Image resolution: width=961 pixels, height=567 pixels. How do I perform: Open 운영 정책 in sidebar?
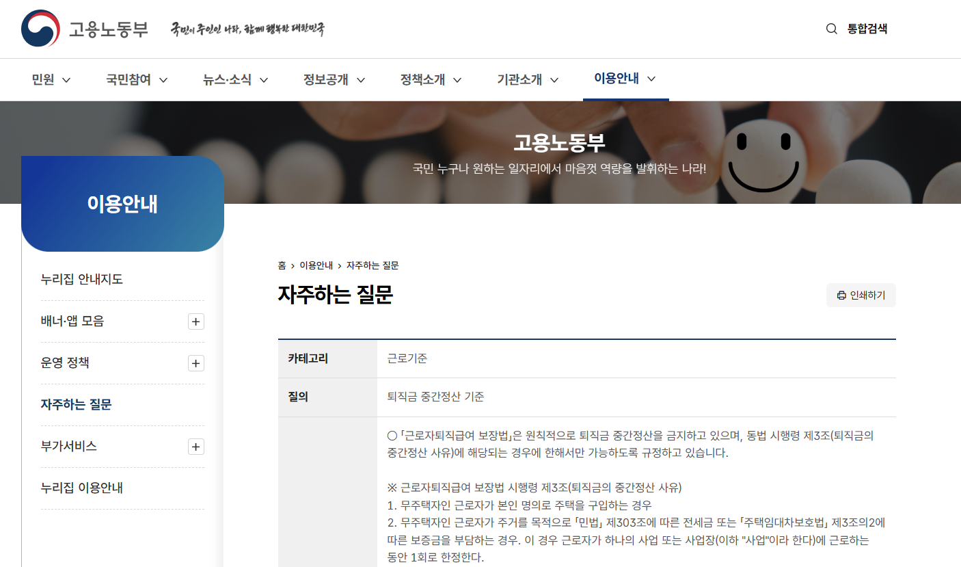65,362
